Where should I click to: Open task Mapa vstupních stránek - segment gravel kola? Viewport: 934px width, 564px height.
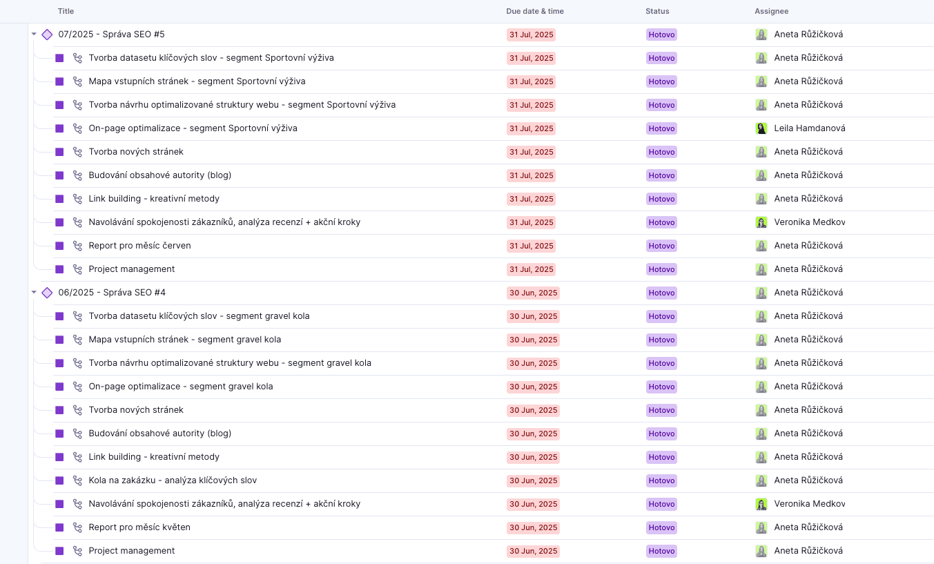185,340
